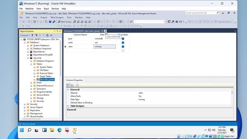This screenshot has height=139, width=247.
Task: Open the VirtualBox Devices menu
Action: [x=55, y=8]
